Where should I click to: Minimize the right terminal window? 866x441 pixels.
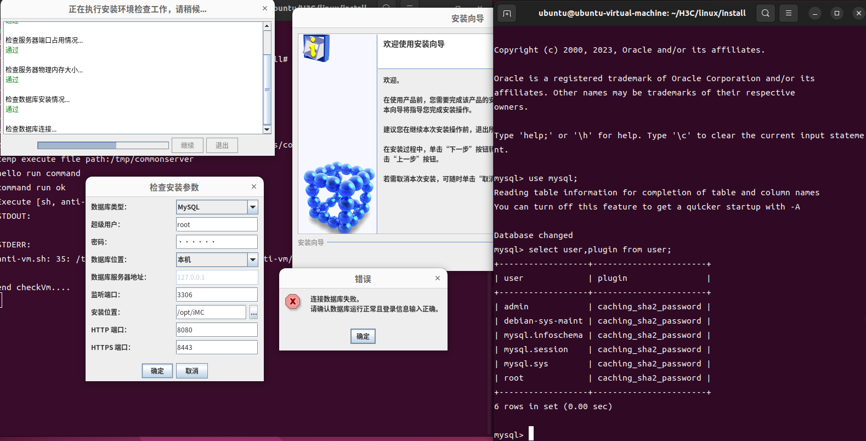815,13
